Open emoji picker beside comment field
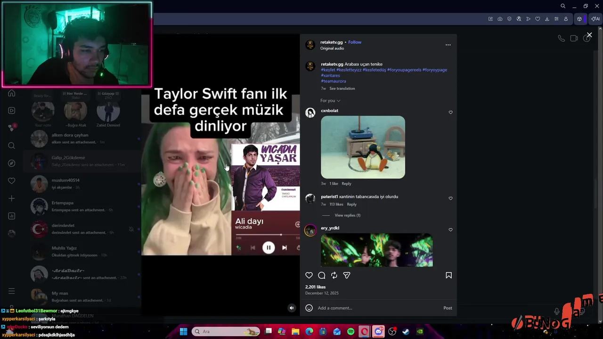Screen dimensions: 603x339 click(x=309, y=308)
